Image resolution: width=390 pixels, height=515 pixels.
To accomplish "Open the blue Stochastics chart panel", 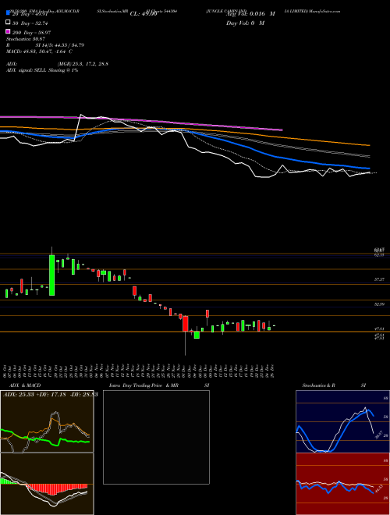I will [x=342, y=421].
